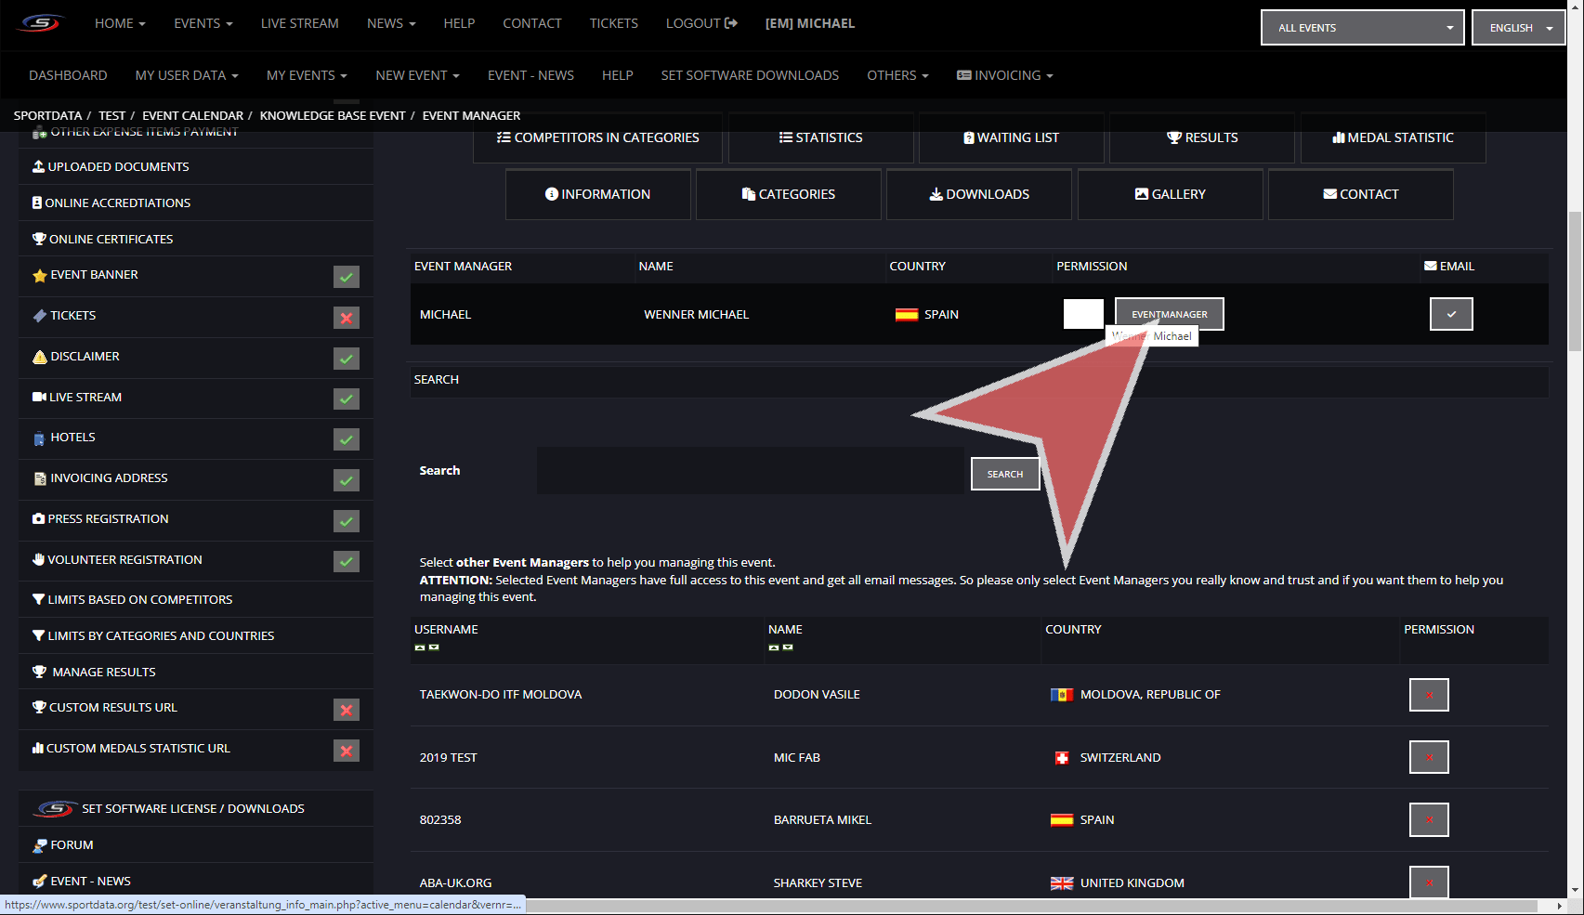Toggle the Tickets status red X
The width and height of the screenshot is (1584, 915).
(x=347, y=318)
